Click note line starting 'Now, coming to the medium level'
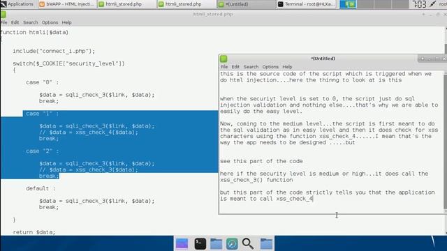 coord(328,124)
